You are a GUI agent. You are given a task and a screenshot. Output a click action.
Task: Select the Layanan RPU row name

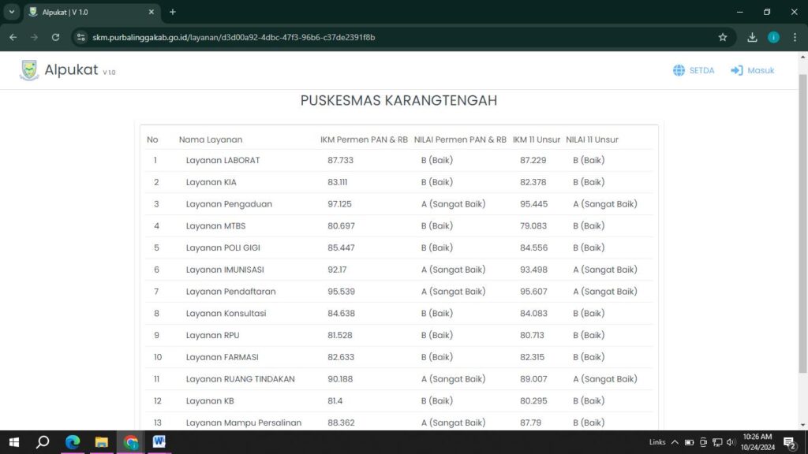tap(213, 335)
